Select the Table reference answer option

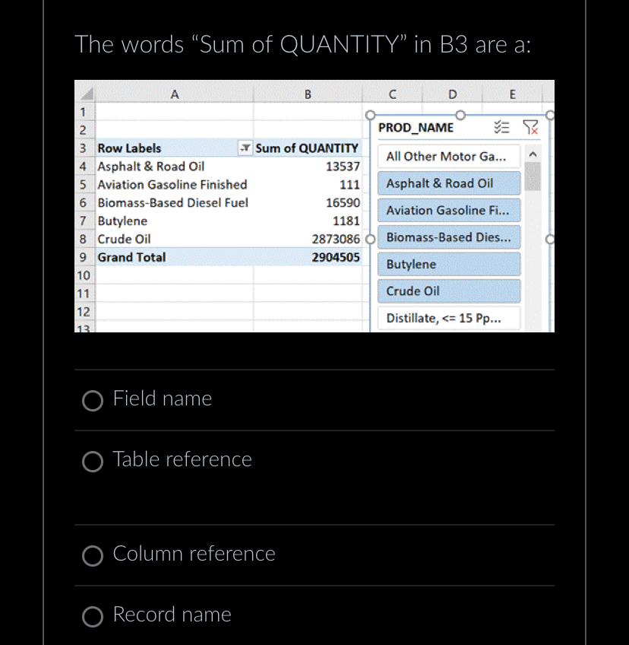(93, 462)
